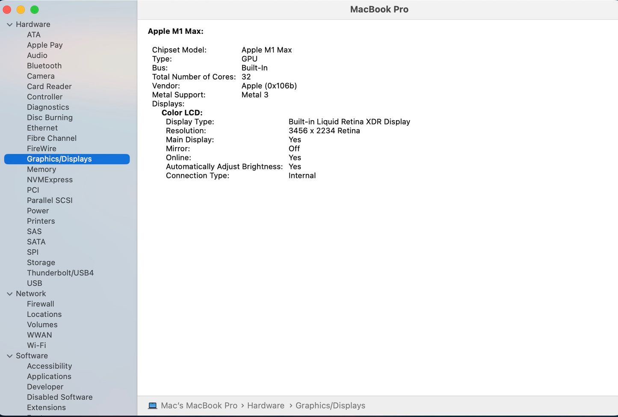Collapse the Software section chevron
The image size is (618, 417).
point(9,356)
